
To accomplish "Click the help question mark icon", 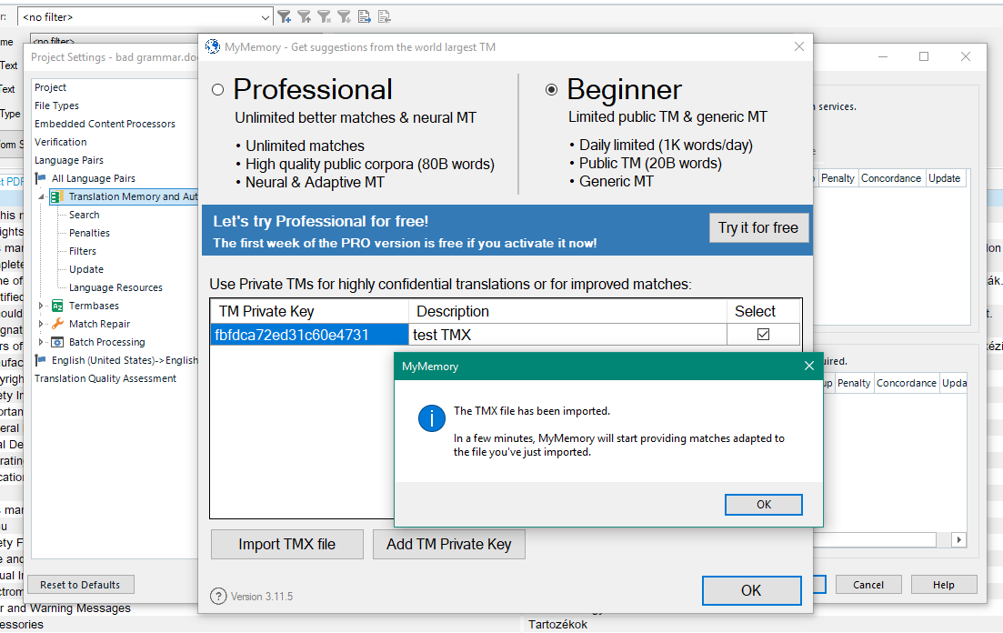I will click(219, 596).
